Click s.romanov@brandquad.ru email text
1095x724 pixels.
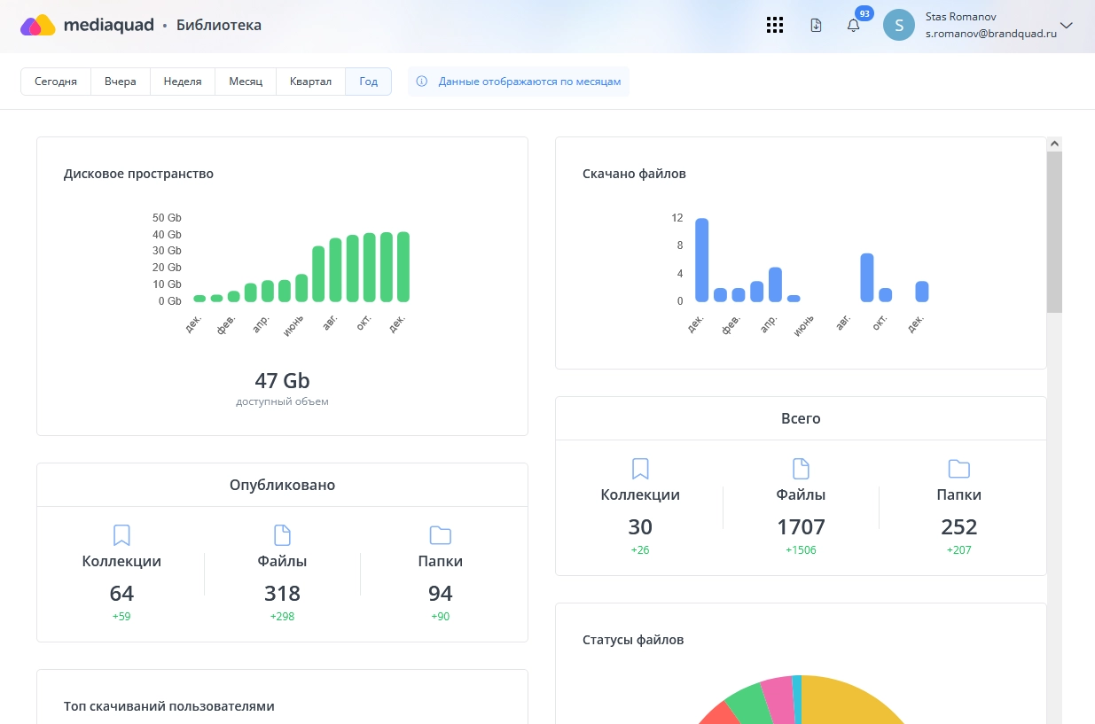pyautogui.click(x=990, y=34)
